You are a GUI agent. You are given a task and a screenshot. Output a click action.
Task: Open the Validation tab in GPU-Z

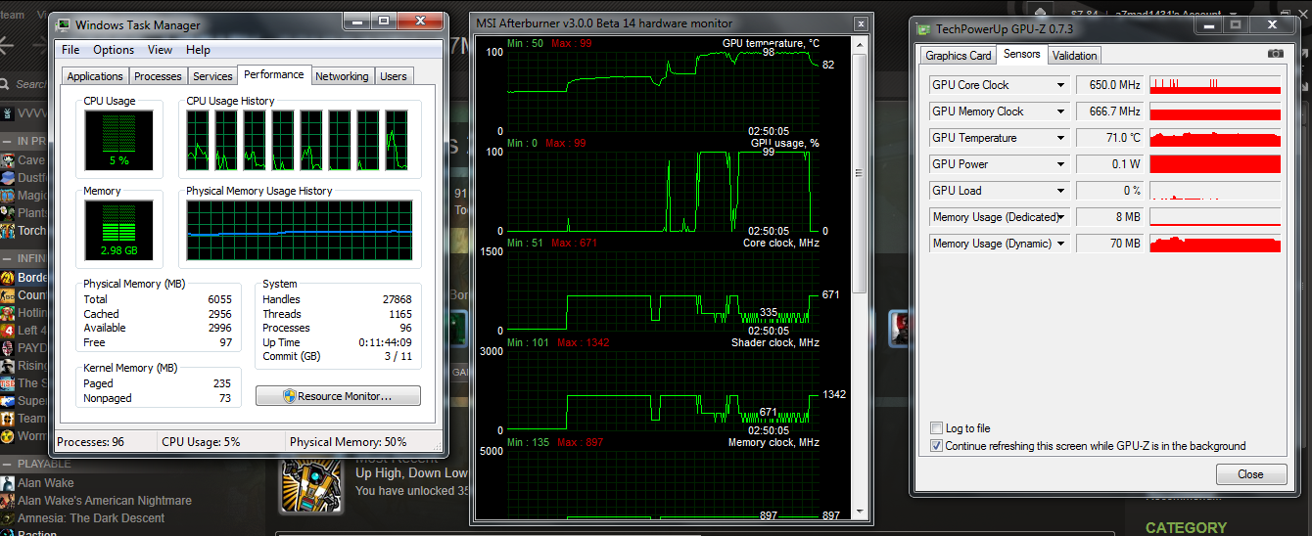pyautogui.click(x=1075, y=56)
